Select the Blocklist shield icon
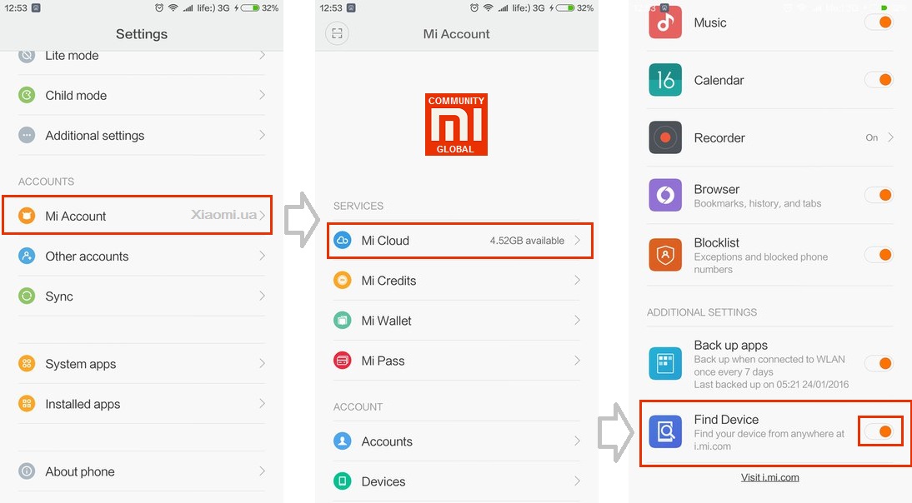The image size is (912, 503). coord(665,255)
